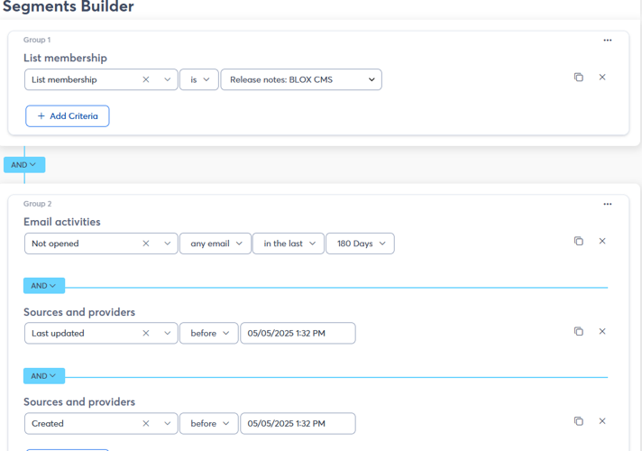Change AND operator above Last updated rule
642x451 pixels.
tap(44, 286)
